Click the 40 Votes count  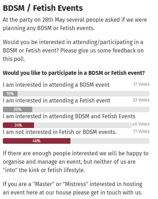coord(141,124)
